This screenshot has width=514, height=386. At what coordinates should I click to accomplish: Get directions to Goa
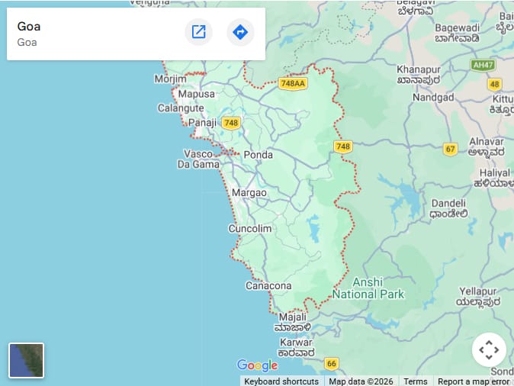click(240, 32)
